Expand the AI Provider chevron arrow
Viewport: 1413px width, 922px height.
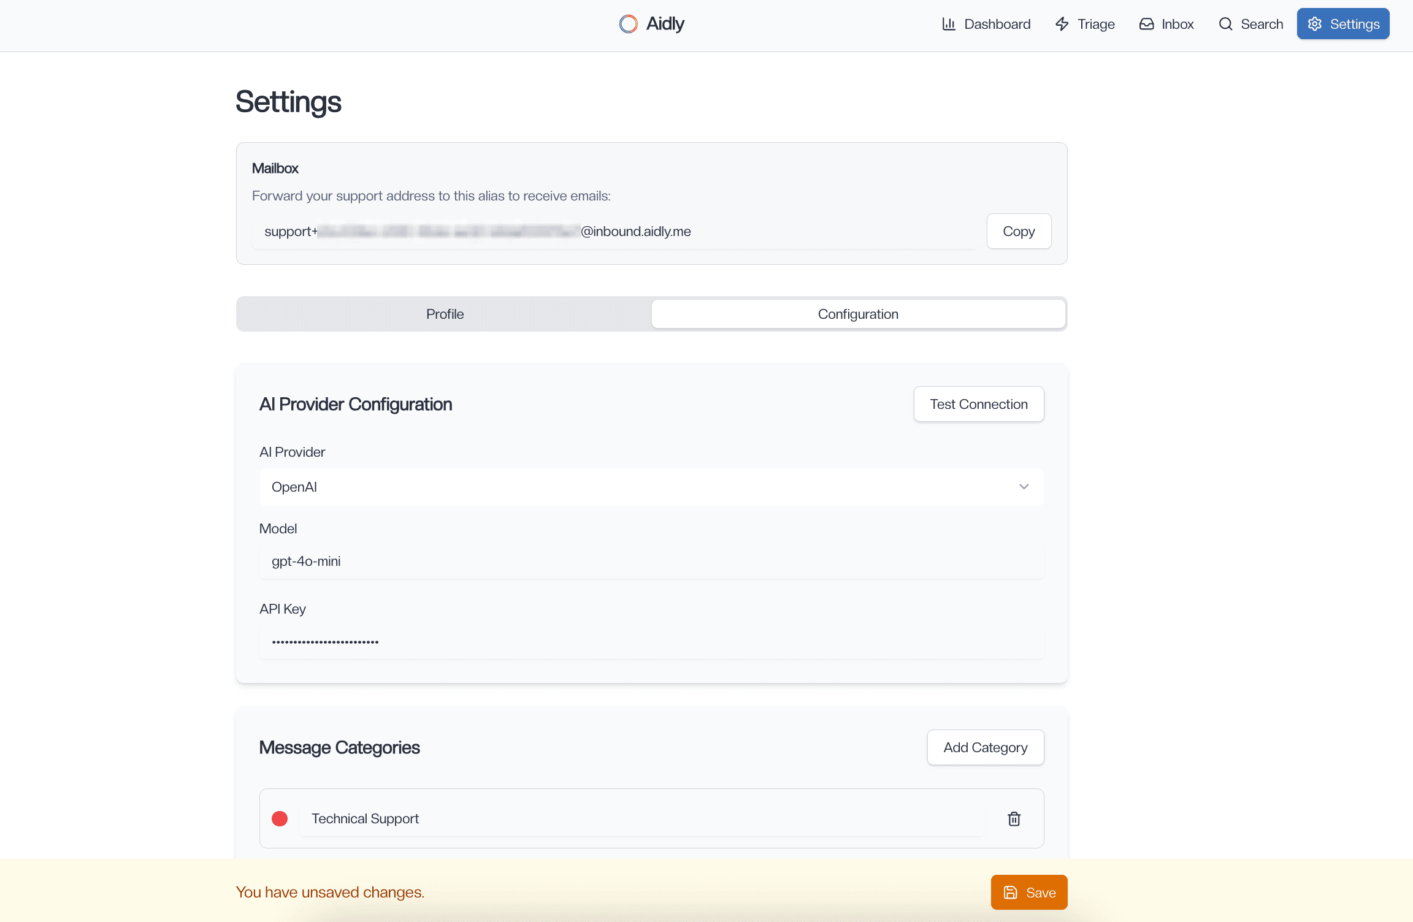[x=1024, y=487]
